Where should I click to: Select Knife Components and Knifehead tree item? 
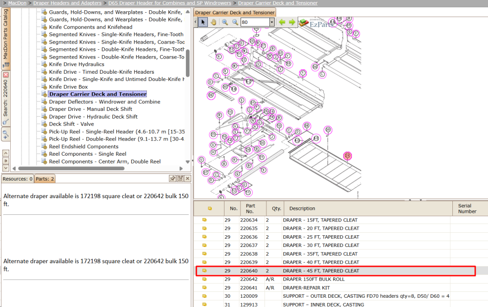pos(91,27)
